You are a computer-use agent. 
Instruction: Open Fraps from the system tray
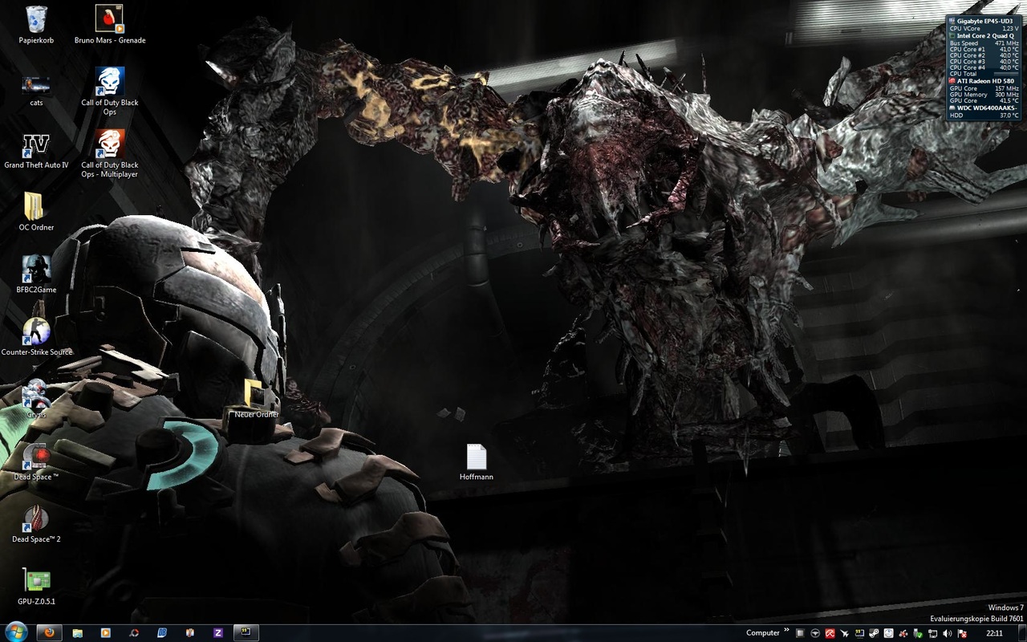859,633
